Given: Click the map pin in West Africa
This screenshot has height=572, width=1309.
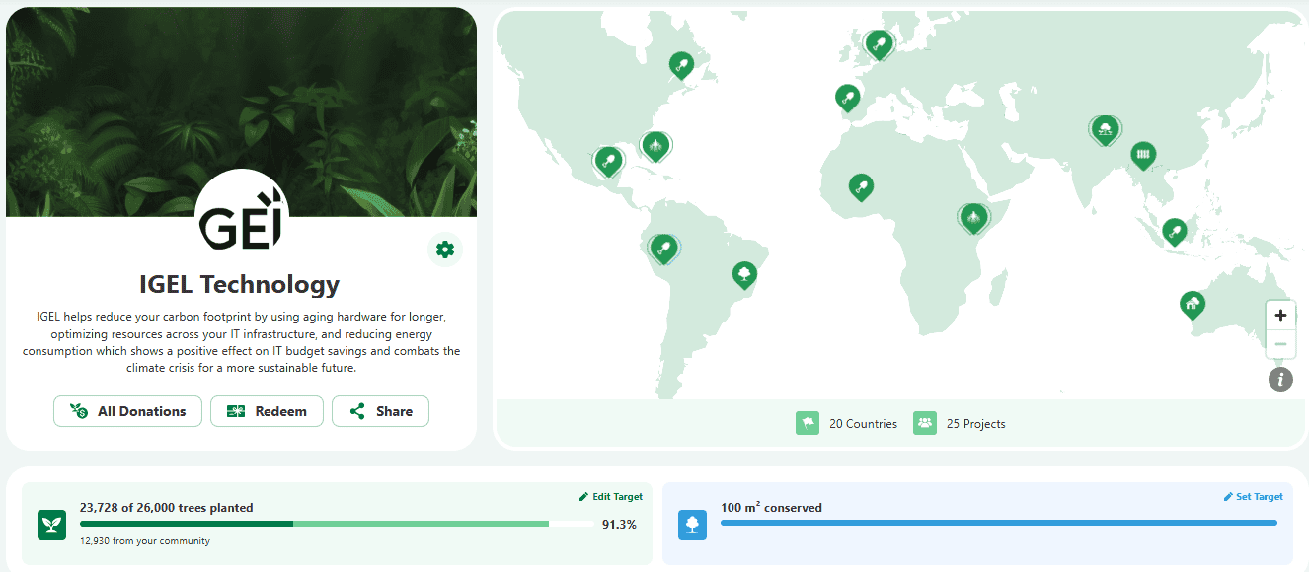Looking at the screenshot, I should tap(862, 186).
